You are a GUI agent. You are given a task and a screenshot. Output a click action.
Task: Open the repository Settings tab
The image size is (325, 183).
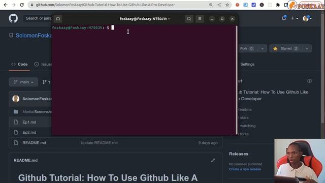[247, 65]
